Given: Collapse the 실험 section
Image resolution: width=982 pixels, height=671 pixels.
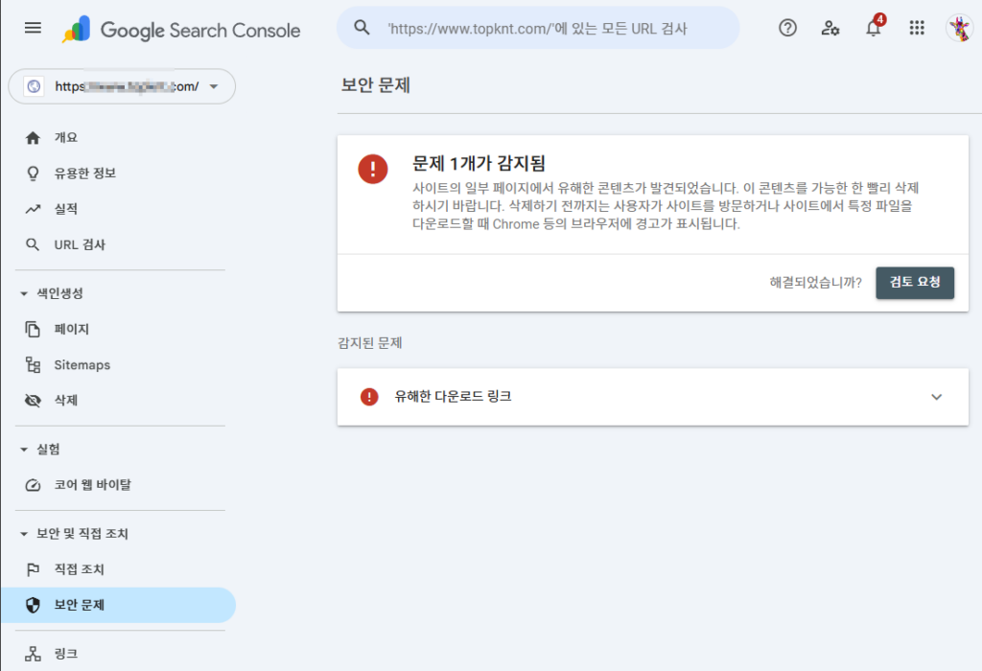Looking at the screenshot, I should pyautogui.click(x=24, y=450).
